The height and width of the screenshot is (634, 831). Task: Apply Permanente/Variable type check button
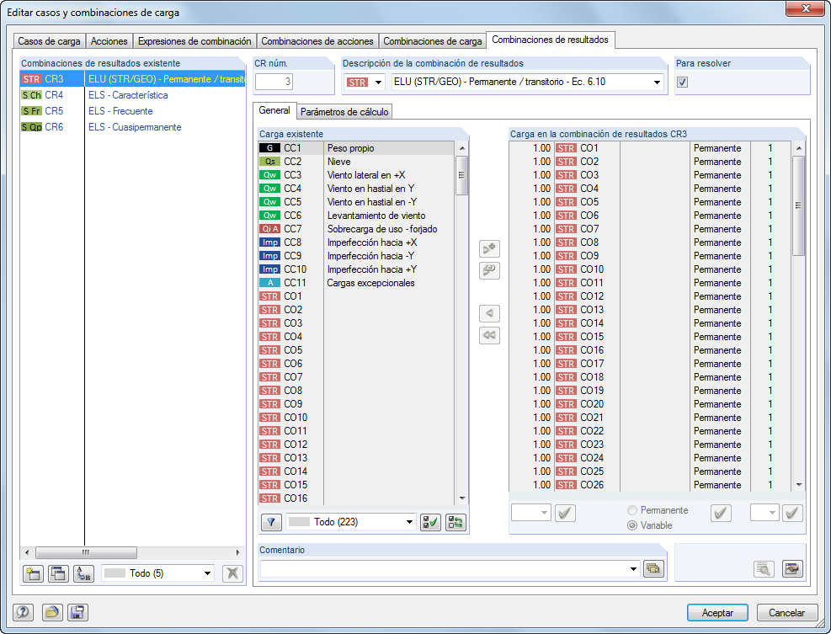721,513
